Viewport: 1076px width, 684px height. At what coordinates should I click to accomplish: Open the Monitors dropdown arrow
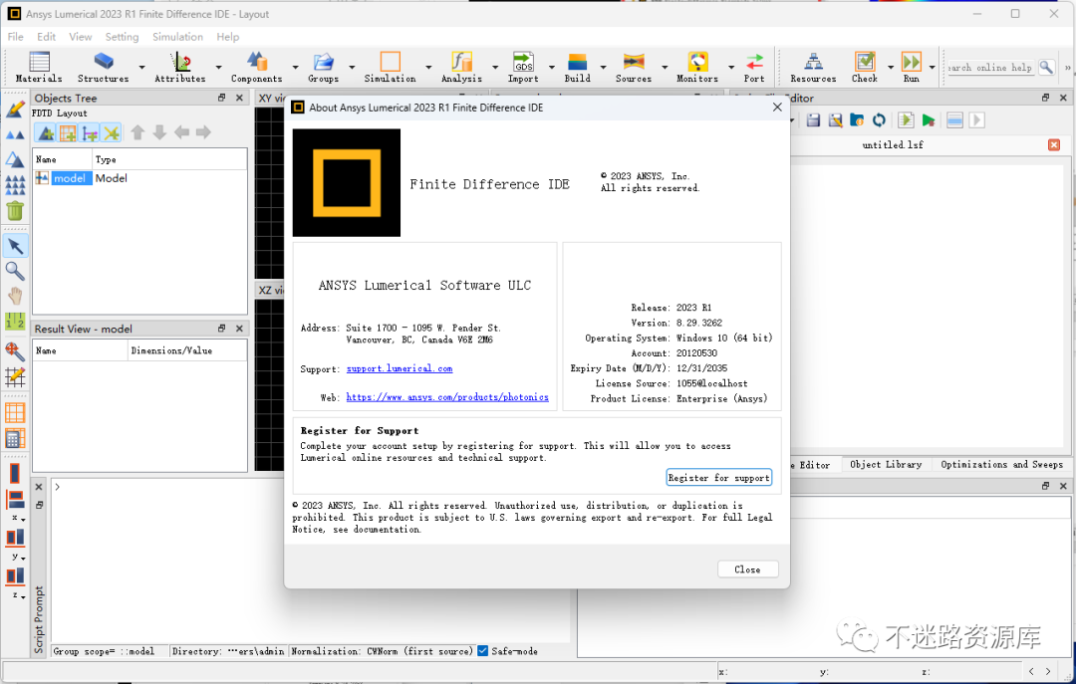point(731,68)
